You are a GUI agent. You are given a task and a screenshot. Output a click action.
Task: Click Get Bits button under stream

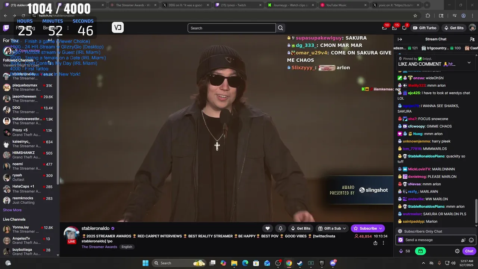pos(300,228)
